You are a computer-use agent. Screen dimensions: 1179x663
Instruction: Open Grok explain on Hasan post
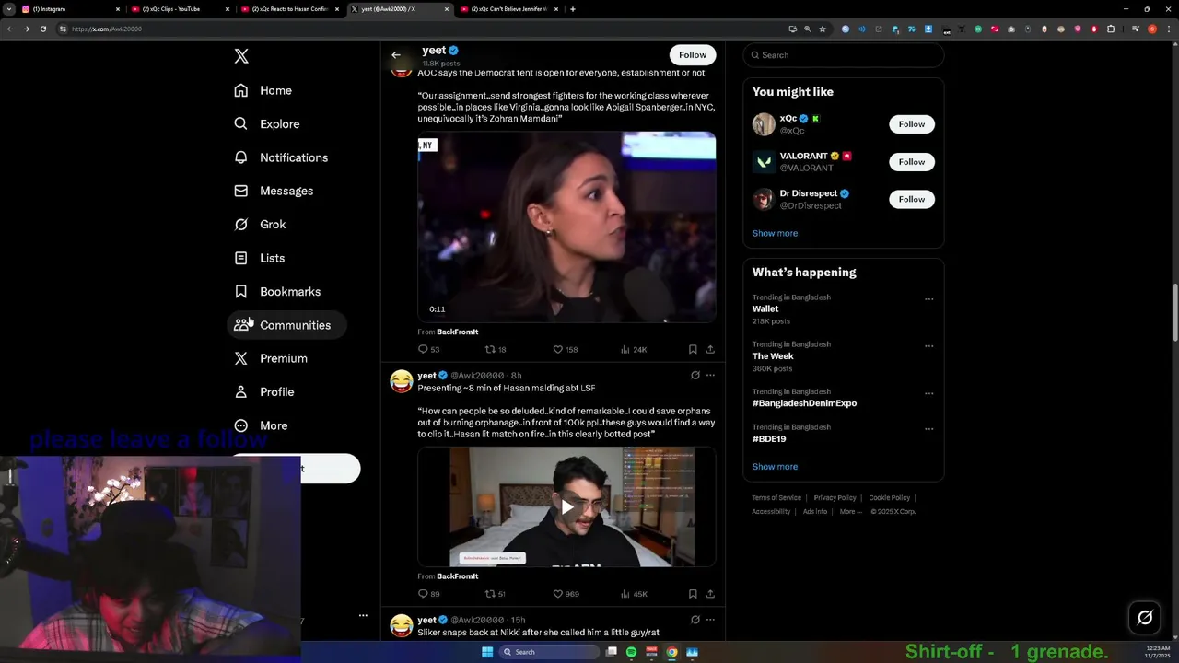(695, 376)
